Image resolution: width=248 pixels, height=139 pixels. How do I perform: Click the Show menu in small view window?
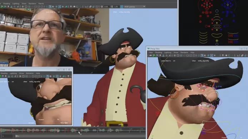21,73
